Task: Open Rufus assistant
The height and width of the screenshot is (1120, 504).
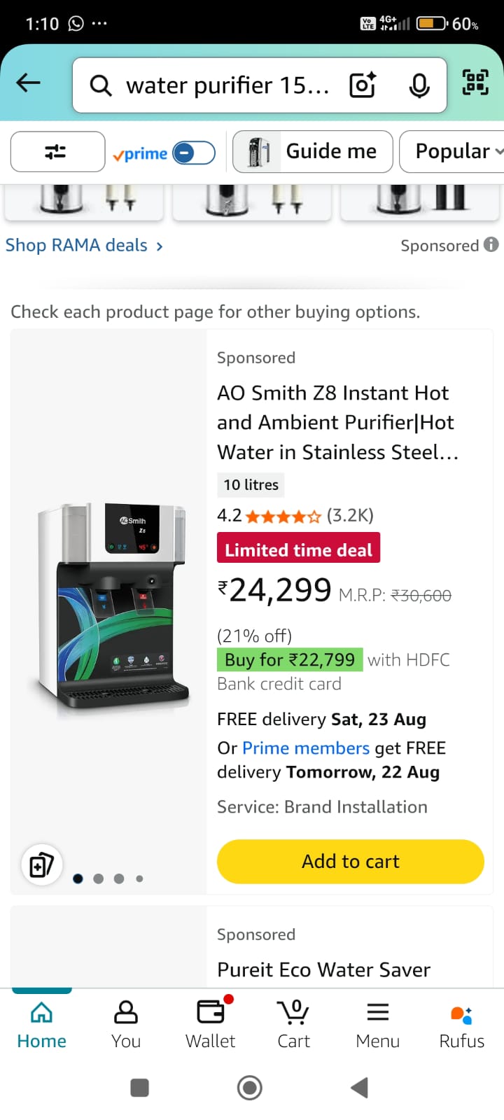Action: (x=461, y=1023)
